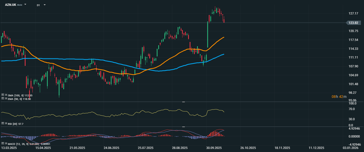Remove the RSI indicator panel
The width and height of the screenshot is (364, 152).
[6, 123]
